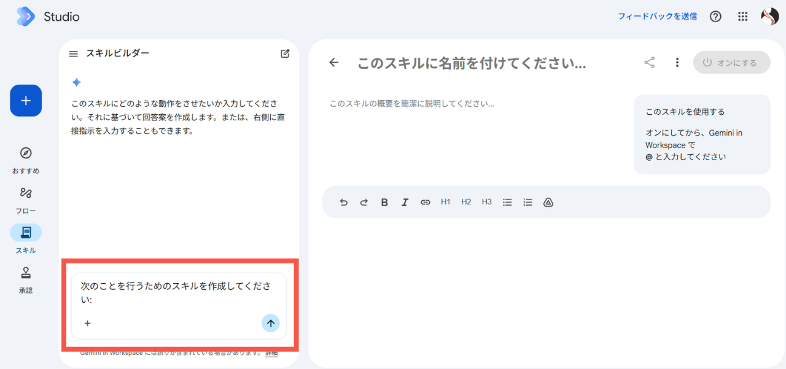The height and width of the screenshot is (369, 786).
Task: Click the share icon
Action: click(649, 62)
